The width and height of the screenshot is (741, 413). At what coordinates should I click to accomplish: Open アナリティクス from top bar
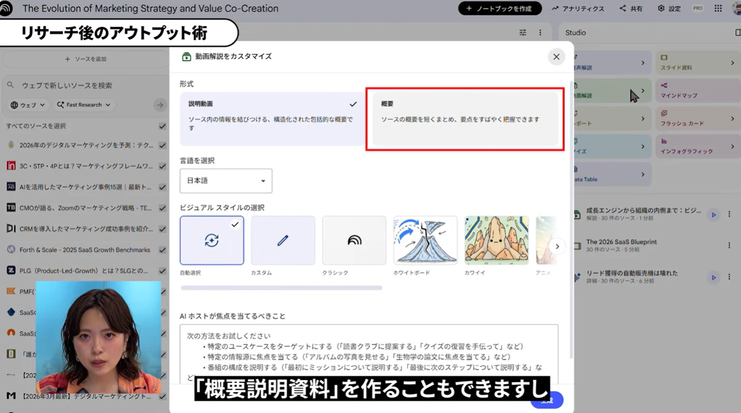(x=578, y=8)
